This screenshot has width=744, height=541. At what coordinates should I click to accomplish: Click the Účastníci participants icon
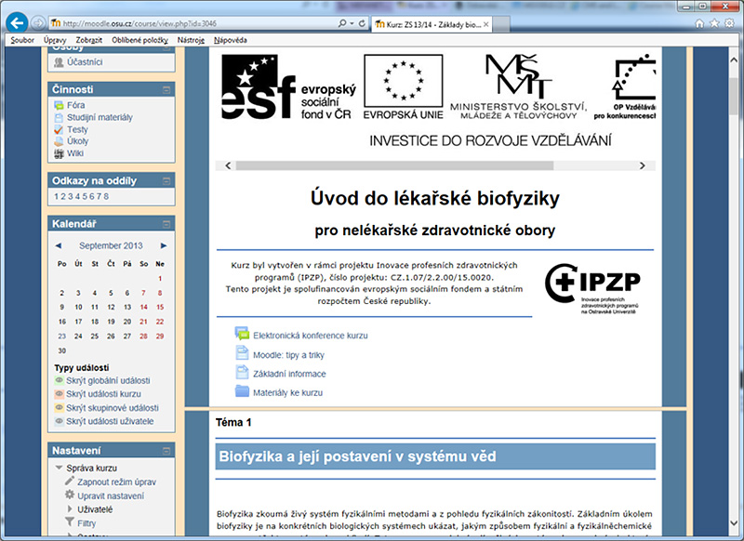pyautogui.click(x=59, y=62)
